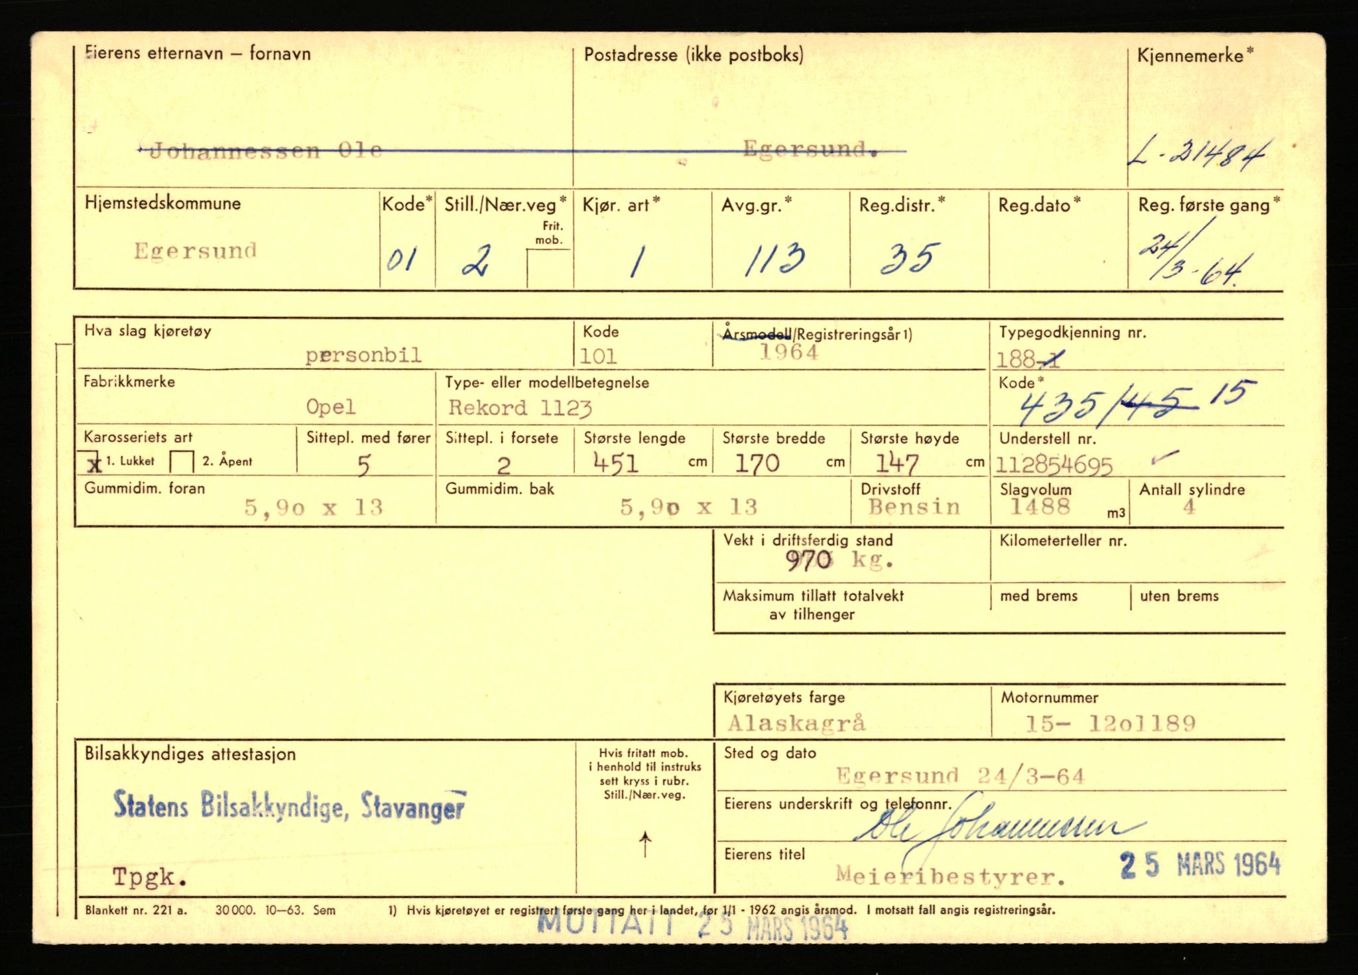Click 'Egersund' under Hjemstedskommune
Image resolution: width=1358 pixels, height=975 pixels.
[196, 251]
